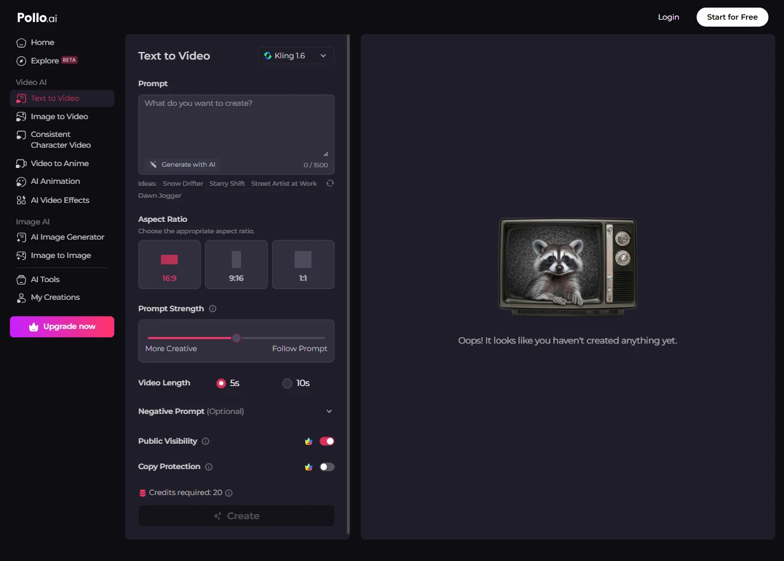Open the Text to Video page
This screenshot has height=561, width=784.
point(62,98)
